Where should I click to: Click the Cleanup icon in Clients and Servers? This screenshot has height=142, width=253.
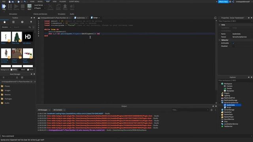tap(50, 7)
